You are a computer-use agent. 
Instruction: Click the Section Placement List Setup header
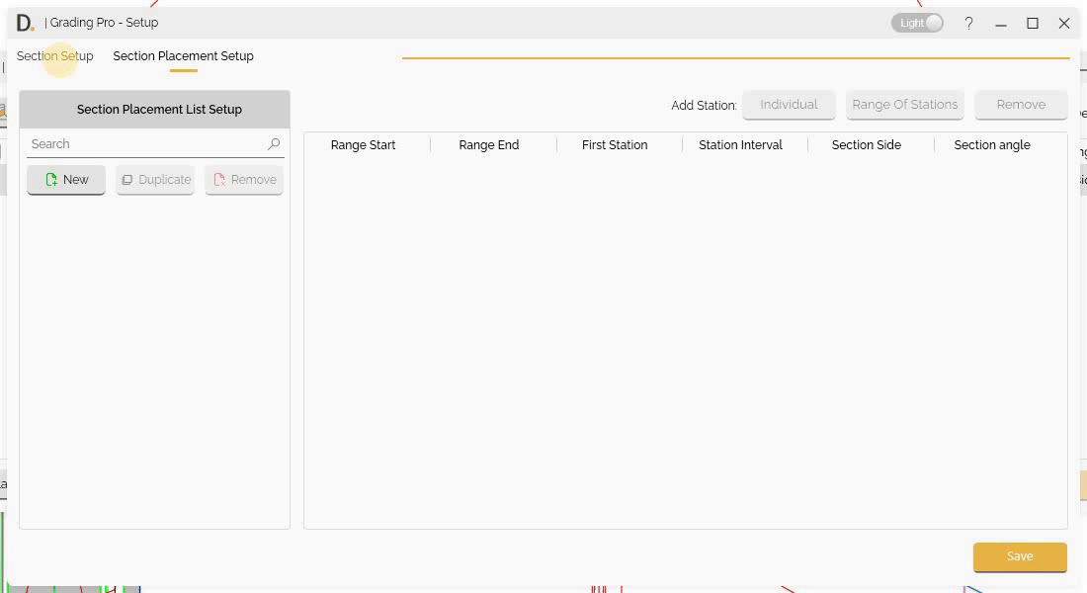158,109
